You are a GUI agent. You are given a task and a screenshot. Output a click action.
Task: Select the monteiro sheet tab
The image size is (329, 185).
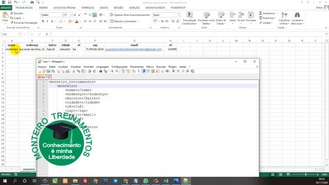pos(29,169)
